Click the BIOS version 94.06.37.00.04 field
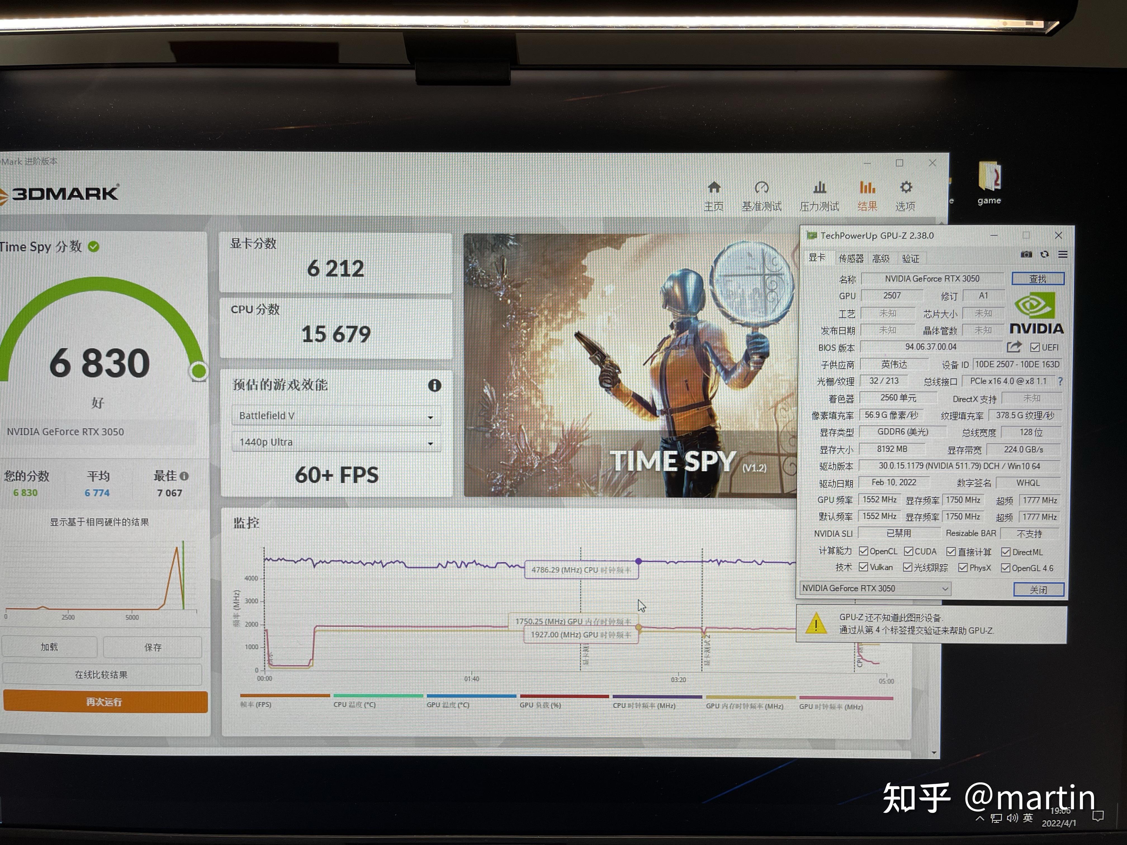This screenshot has width=1127, height=845. (x=931, y=347)
